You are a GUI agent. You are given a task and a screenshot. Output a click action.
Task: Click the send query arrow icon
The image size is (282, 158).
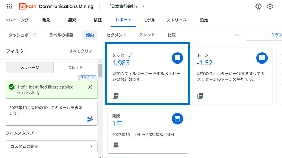click(90, 119)
